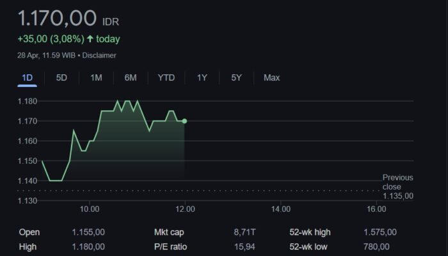Click the 16.00 time axis label
The height and width of the screenshot is (256, 448).
point(376,209)
